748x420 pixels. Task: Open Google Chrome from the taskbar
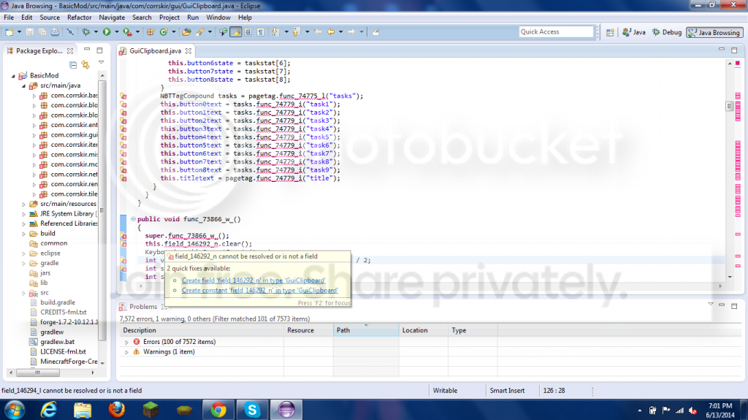[218, 410]
